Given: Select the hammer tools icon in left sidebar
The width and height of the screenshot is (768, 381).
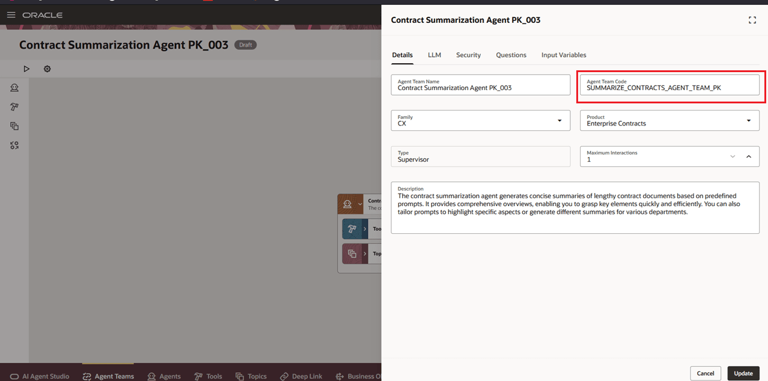Looking at the screenshot, I should pyautogui.click(x=14, y=107).
